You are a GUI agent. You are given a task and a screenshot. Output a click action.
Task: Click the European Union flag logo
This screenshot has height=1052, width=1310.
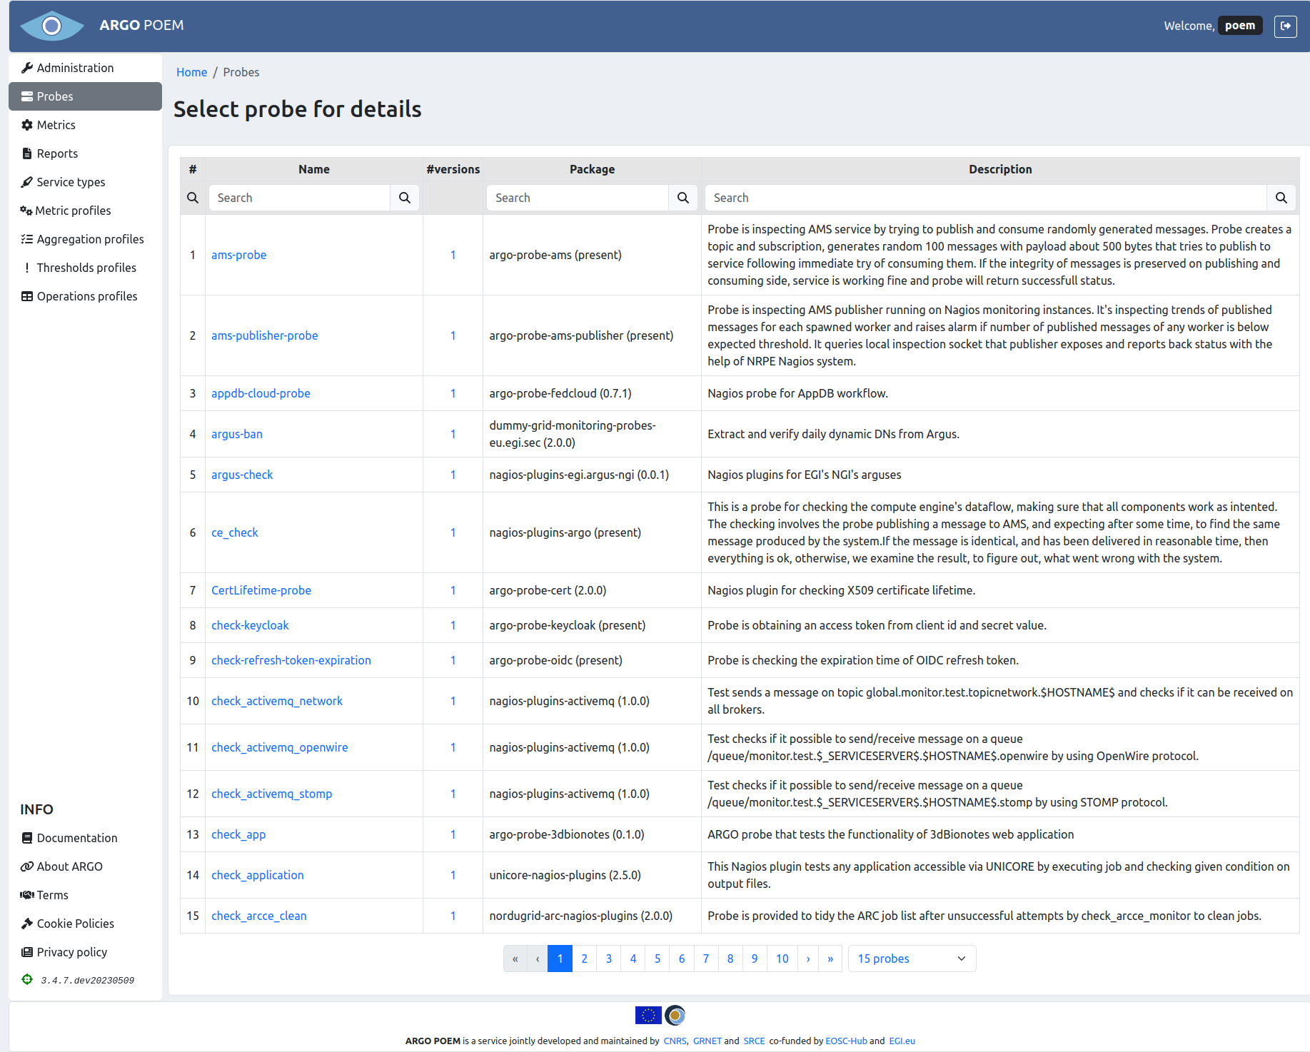coord(648,1015)
